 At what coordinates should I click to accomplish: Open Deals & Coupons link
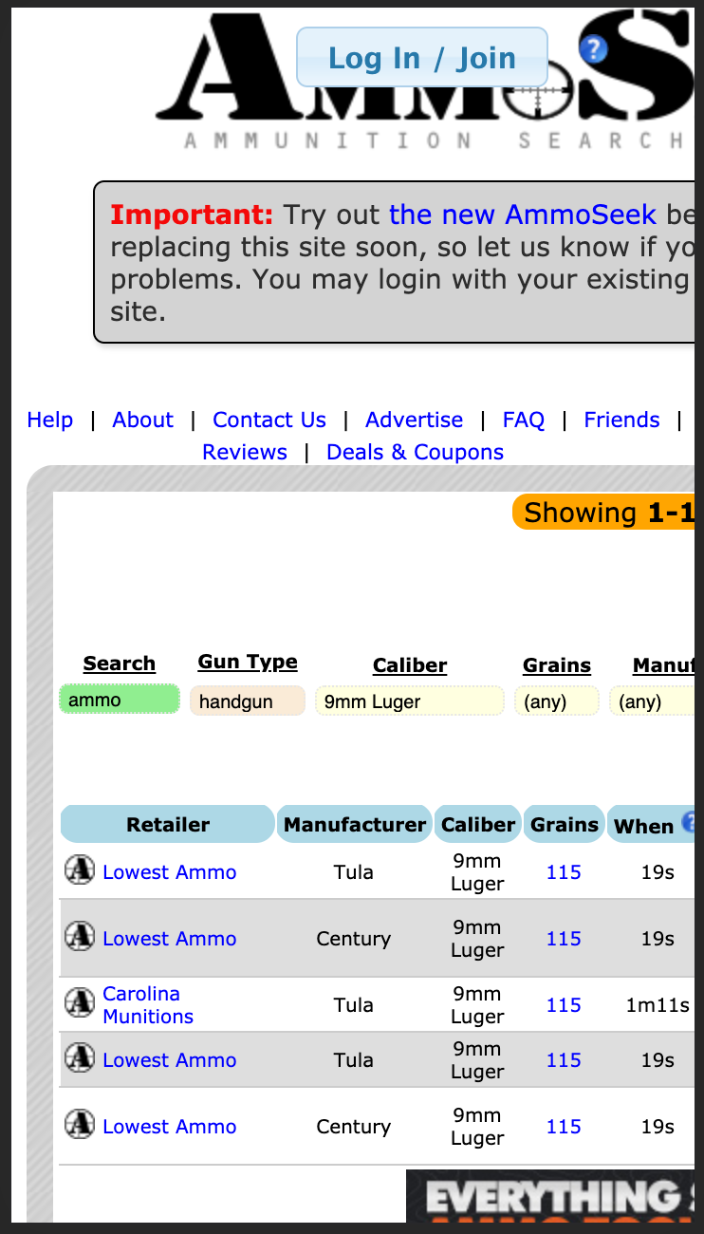pos(415,452)
